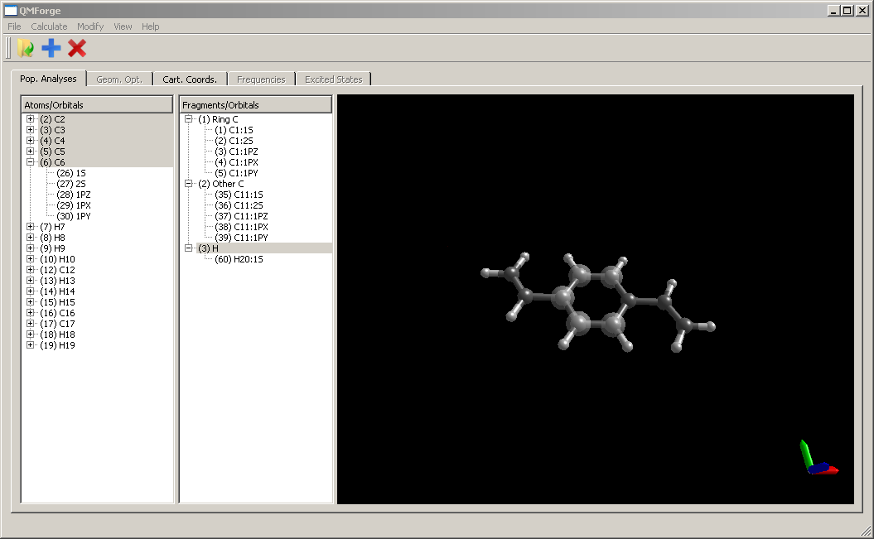Click the red X delete icon

tap(77, 48)
